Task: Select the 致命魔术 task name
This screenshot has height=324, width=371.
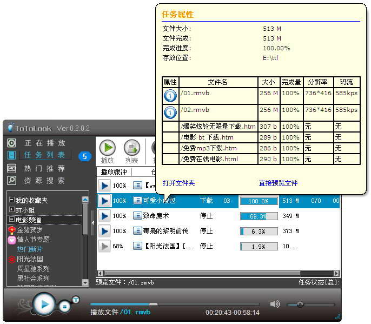Action: 156,216
